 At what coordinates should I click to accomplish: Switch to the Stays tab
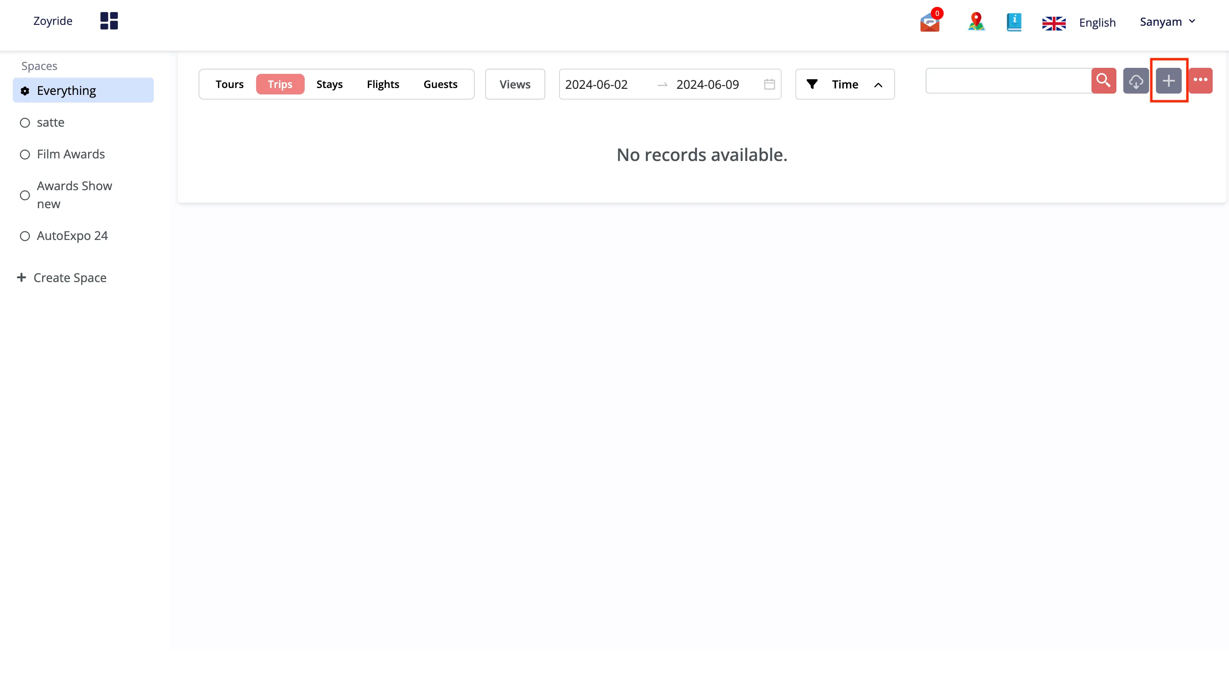click(x=329, y=85)
